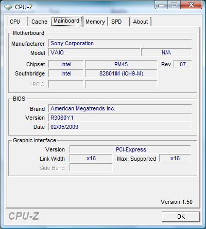Switch to the CPU tab
The width and height of the screenshot is (206, 229).
pyautogui.click(x=17, y=22)
